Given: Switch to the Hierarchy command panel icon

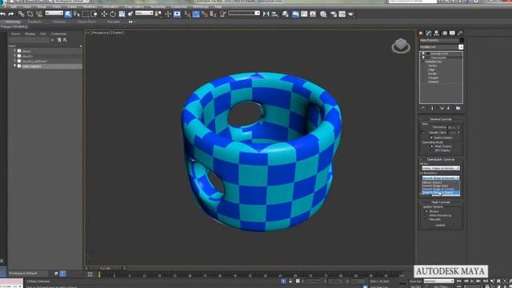Looking at the screenshot, I should [x=436, y=33].
